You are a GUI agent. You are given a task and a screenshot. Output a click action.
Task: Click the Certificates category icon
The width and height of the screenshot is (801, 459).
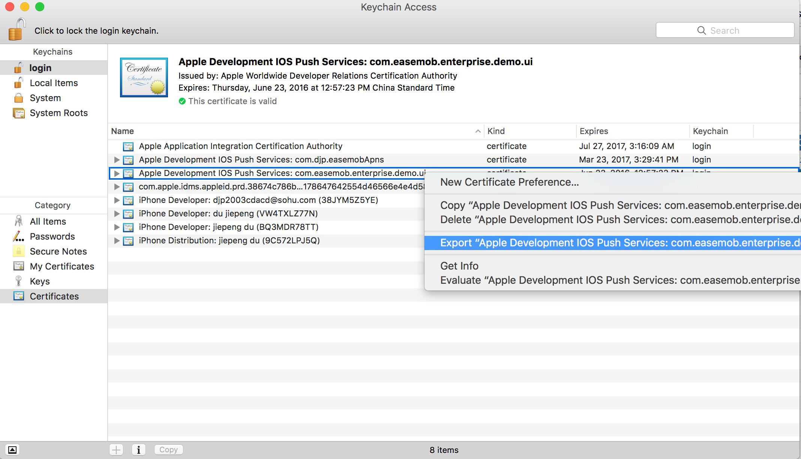18,296
